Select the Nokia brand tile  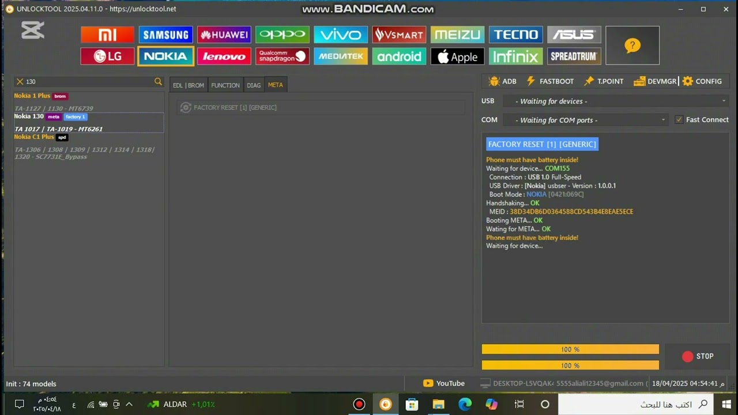coord(165,56)
